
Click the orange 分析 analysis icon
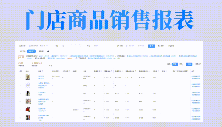[21, 57]
